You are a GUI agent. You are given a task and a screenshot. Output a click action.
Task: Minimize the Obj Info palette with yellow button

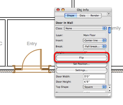pyautogui.click(x=63, y=10)
